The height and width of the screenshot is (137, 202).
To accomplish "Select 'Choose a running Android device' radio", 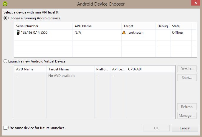I will coord(5,18).
